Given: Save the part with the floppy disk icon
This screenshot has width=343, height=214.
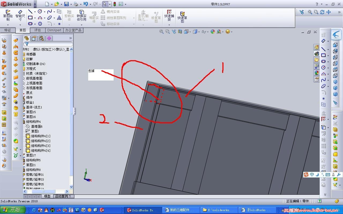Looking at the screenshot, I should (x=66, y=4).
